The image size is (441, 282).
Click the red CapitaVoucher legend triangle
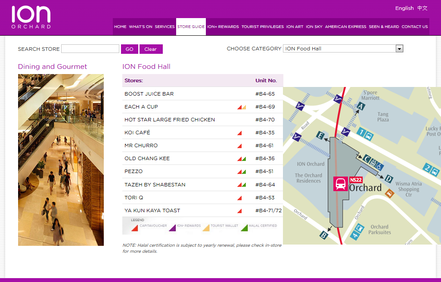(x=135, y=227)
